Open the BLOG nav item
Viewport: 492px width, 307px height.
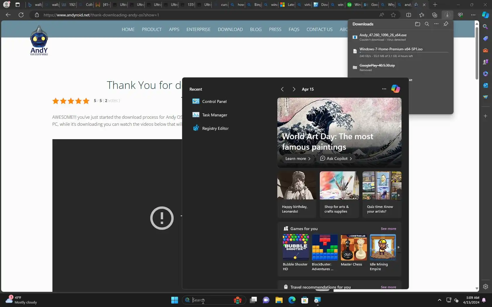(x=256, y=30)
